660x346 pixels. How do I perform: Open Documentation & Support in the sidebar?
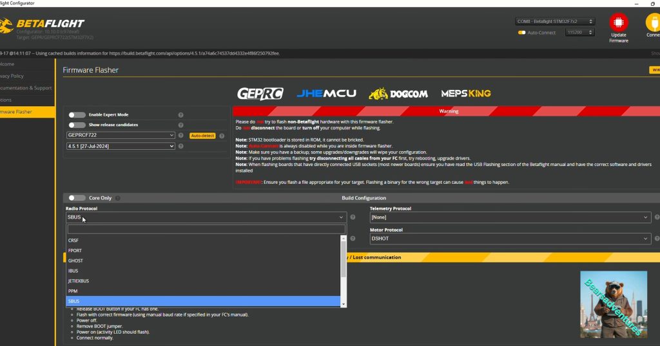[x=26, y=88]
